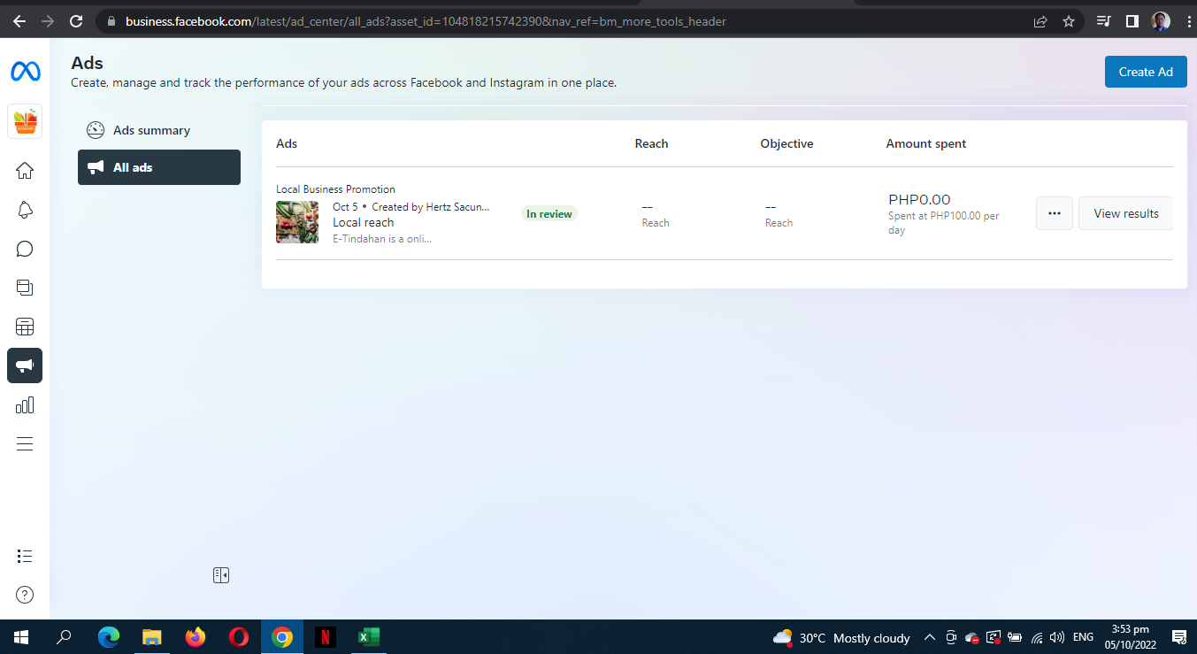This screenshot has height=654, width=1197.
Task: Open Excel from the taskbar
Action: click(x=368, y=636)
